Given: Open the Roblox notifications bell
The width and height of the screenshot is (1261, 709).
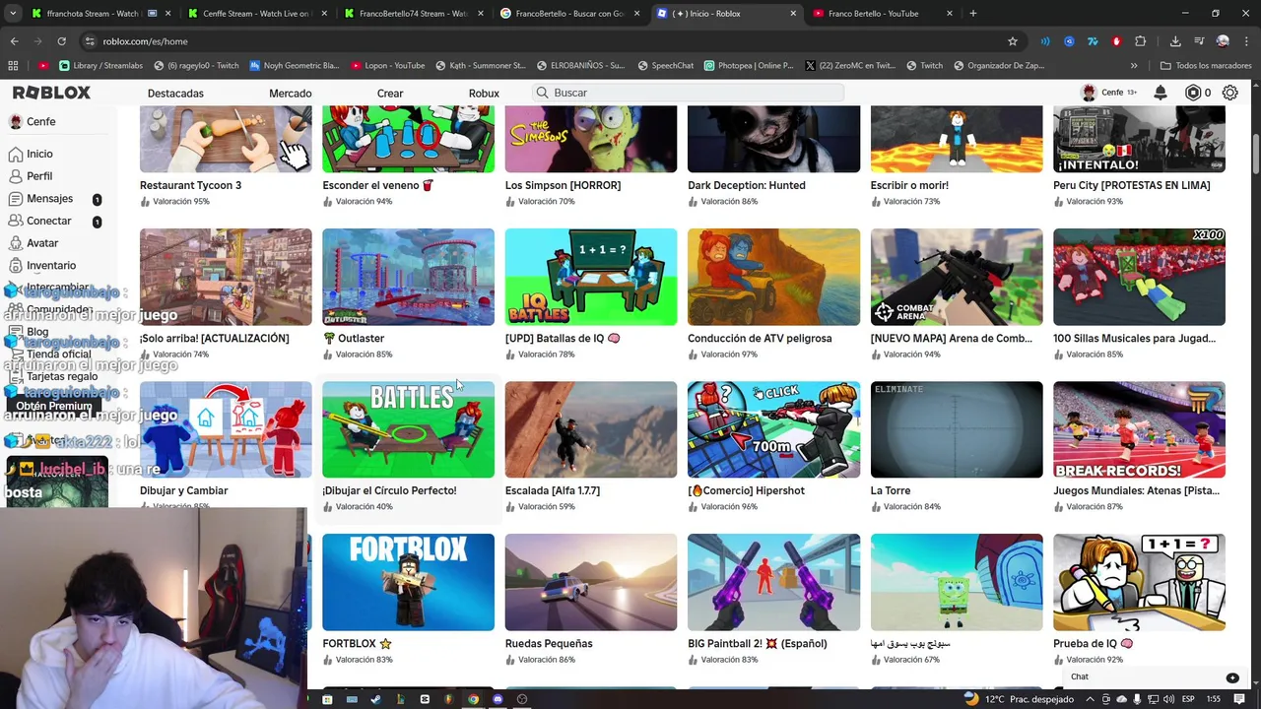Looking at the screenshot, I should pos(1161,93).
